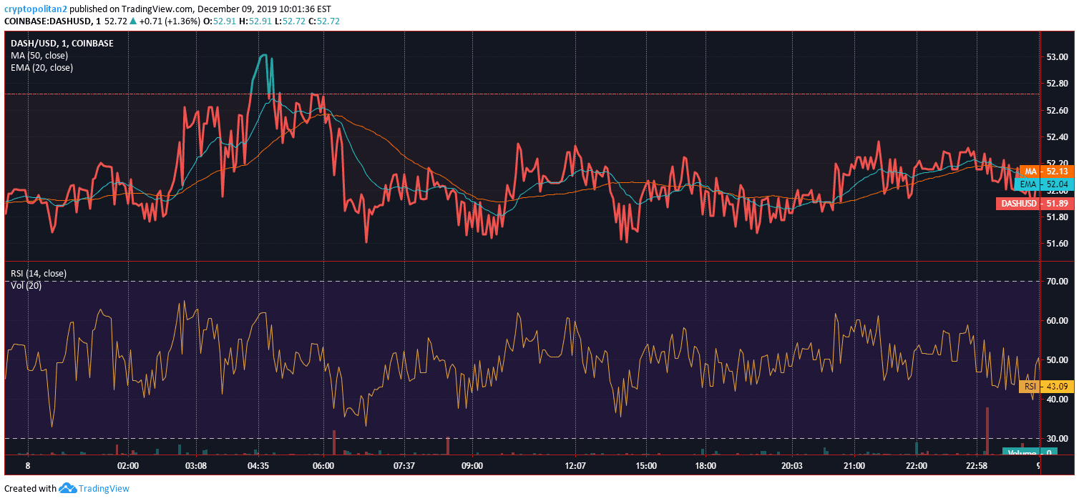This screenshot has width=1079, height=501.
Task: Click the +0.71 (+1.36%) change value
Action: click(170, 21)
